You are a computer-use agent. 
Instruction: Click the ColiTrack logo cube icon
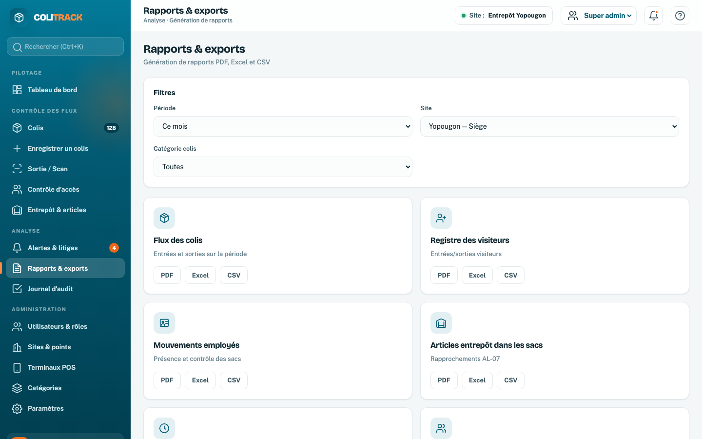(x=19, y=18)
